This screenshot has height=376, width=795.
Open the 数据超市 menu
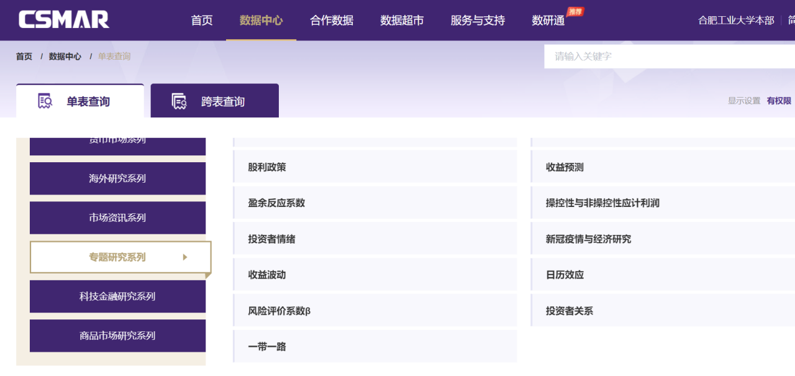point(402,21)
